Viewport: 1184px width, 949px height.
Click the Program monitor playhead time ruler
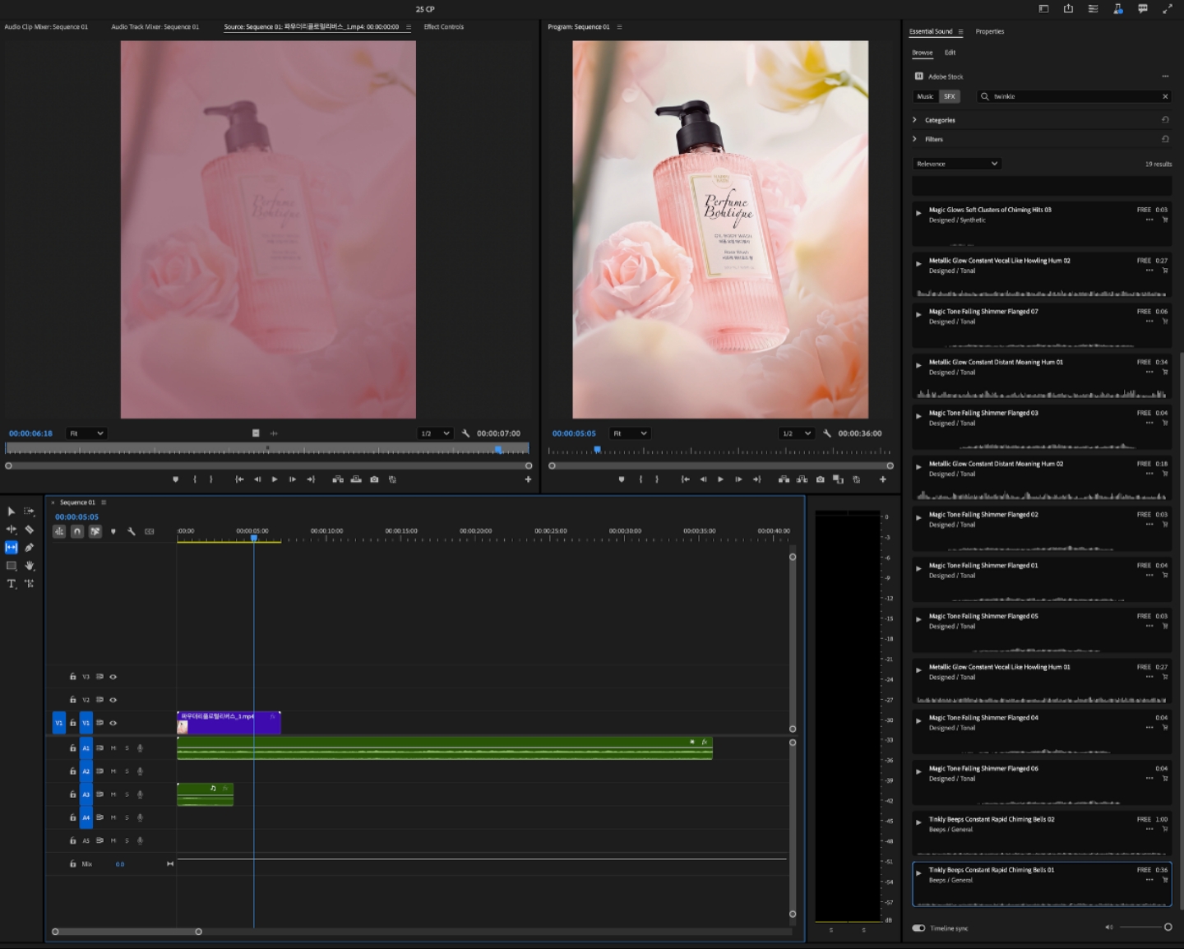pos(719,451)
